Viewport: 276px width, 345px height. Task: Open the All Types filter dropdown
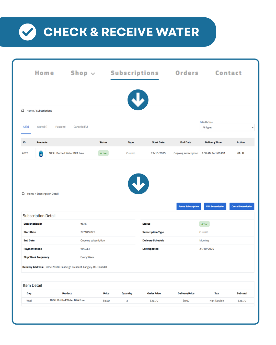[x=227, y=128]
